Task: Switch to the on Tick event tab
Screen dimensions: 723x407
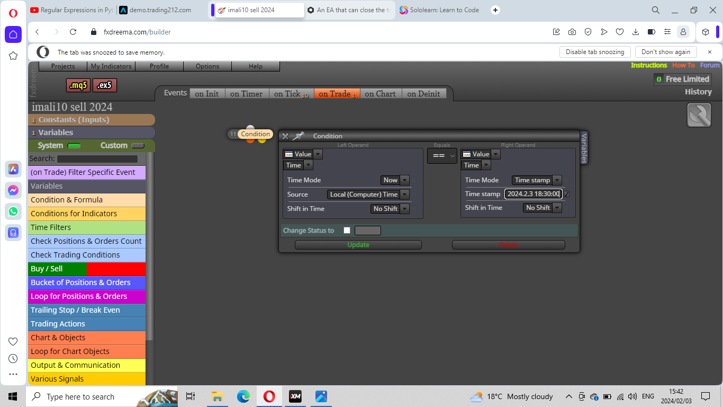Action: pyautogui.click(x=291, y=94)
